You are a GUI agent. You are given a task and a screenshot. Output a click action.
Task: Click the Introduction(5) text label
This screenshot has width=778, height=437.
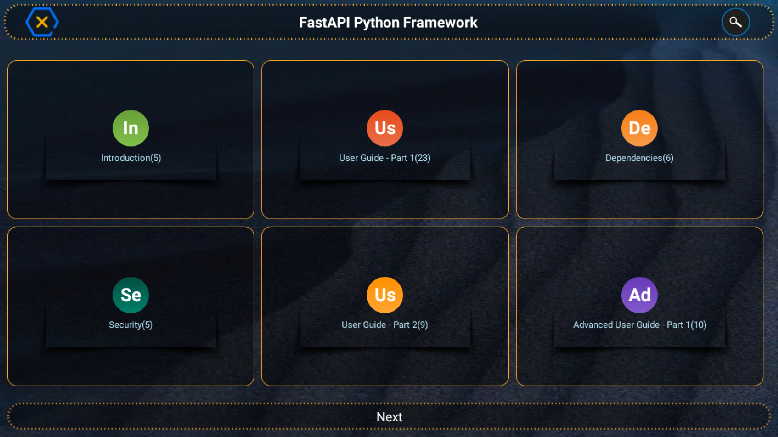click(x=130, y=158)
